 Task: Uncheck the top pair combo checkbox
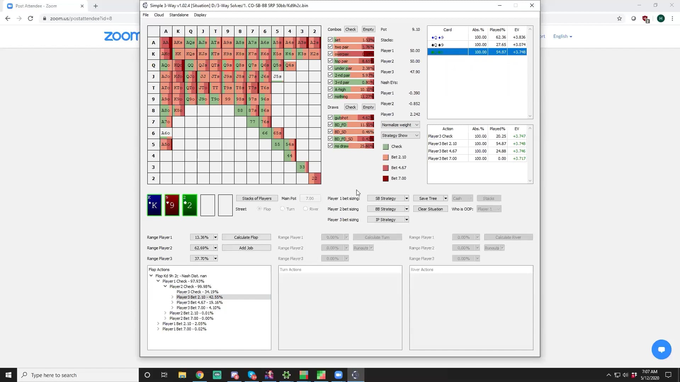coord(330,61)
